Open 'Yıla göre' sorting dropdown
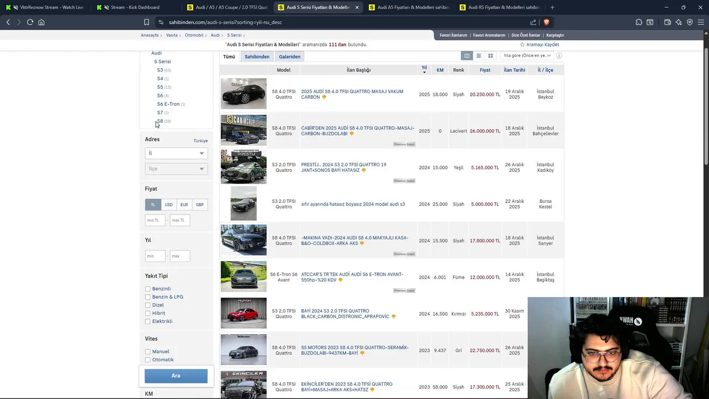 tap(526, 55)
